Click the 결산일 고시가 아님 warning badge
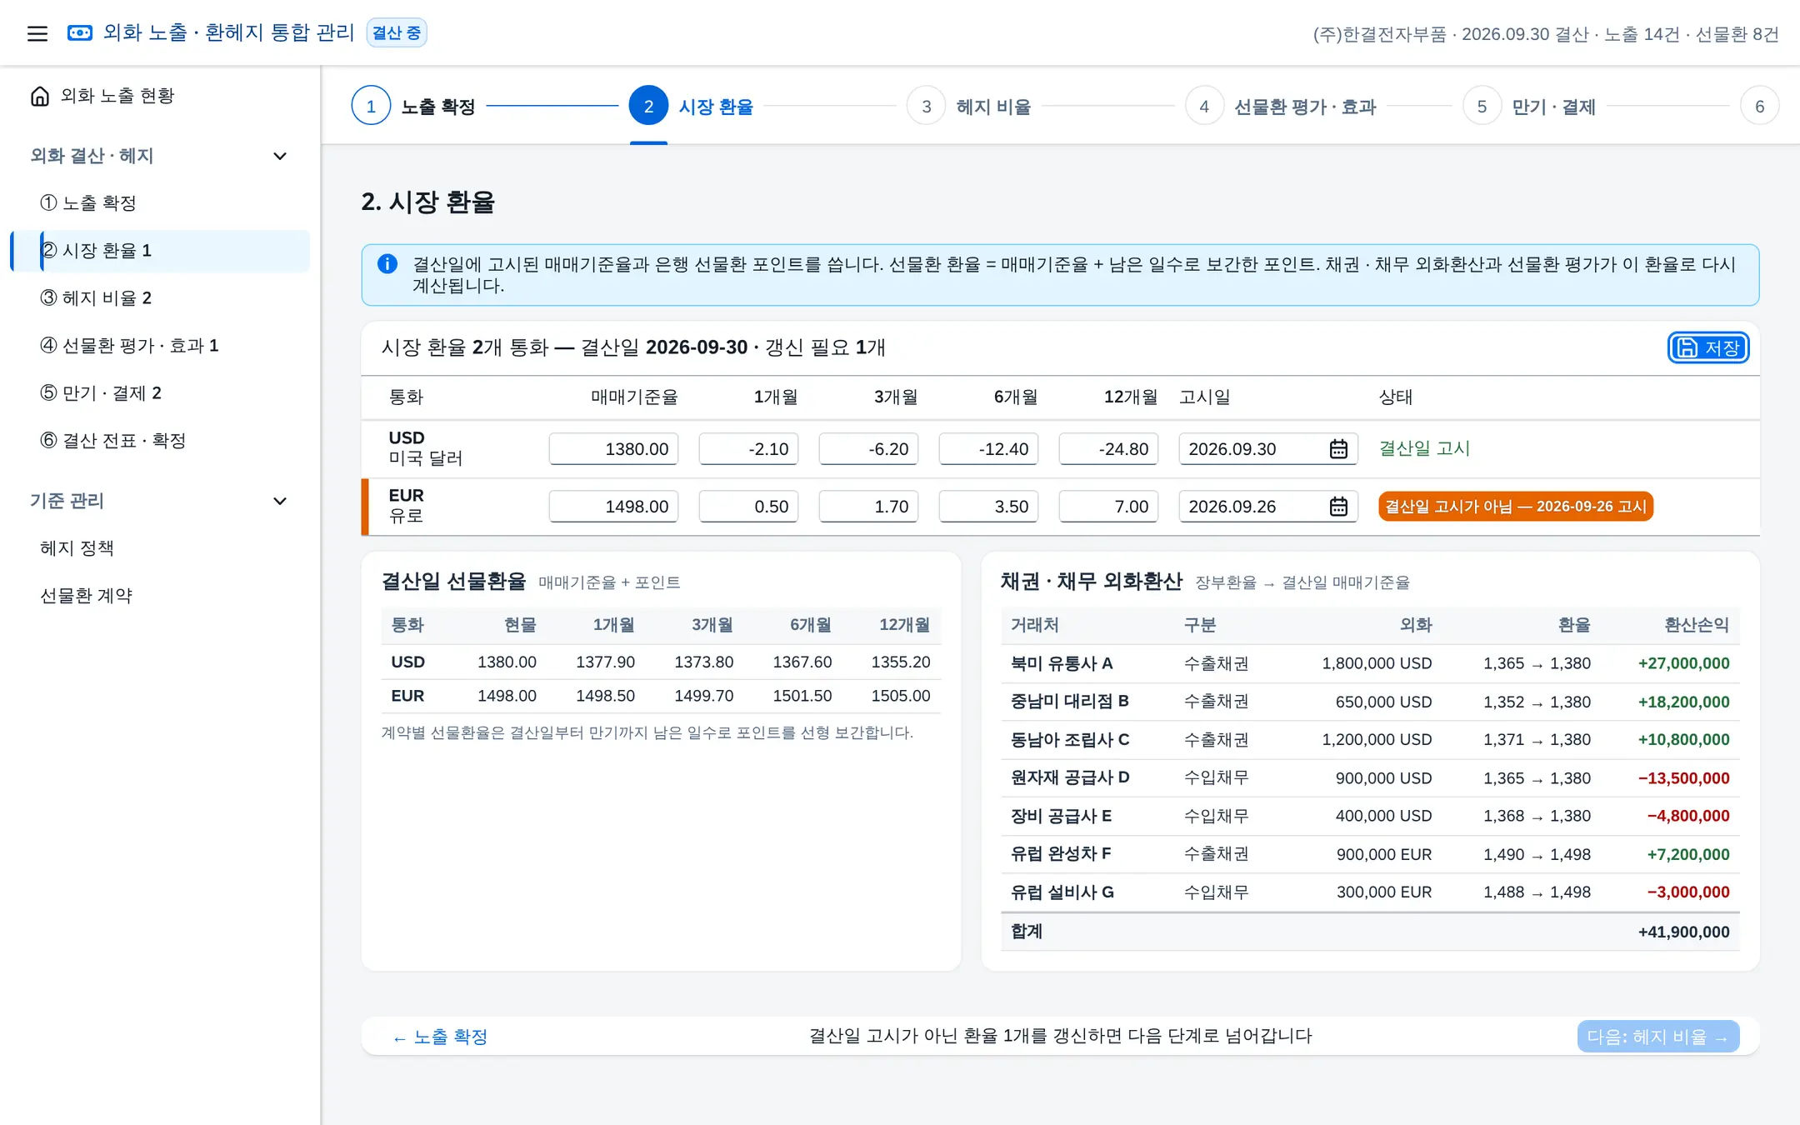This screenshot has height=1125, width=1800. coord(1515,507)
